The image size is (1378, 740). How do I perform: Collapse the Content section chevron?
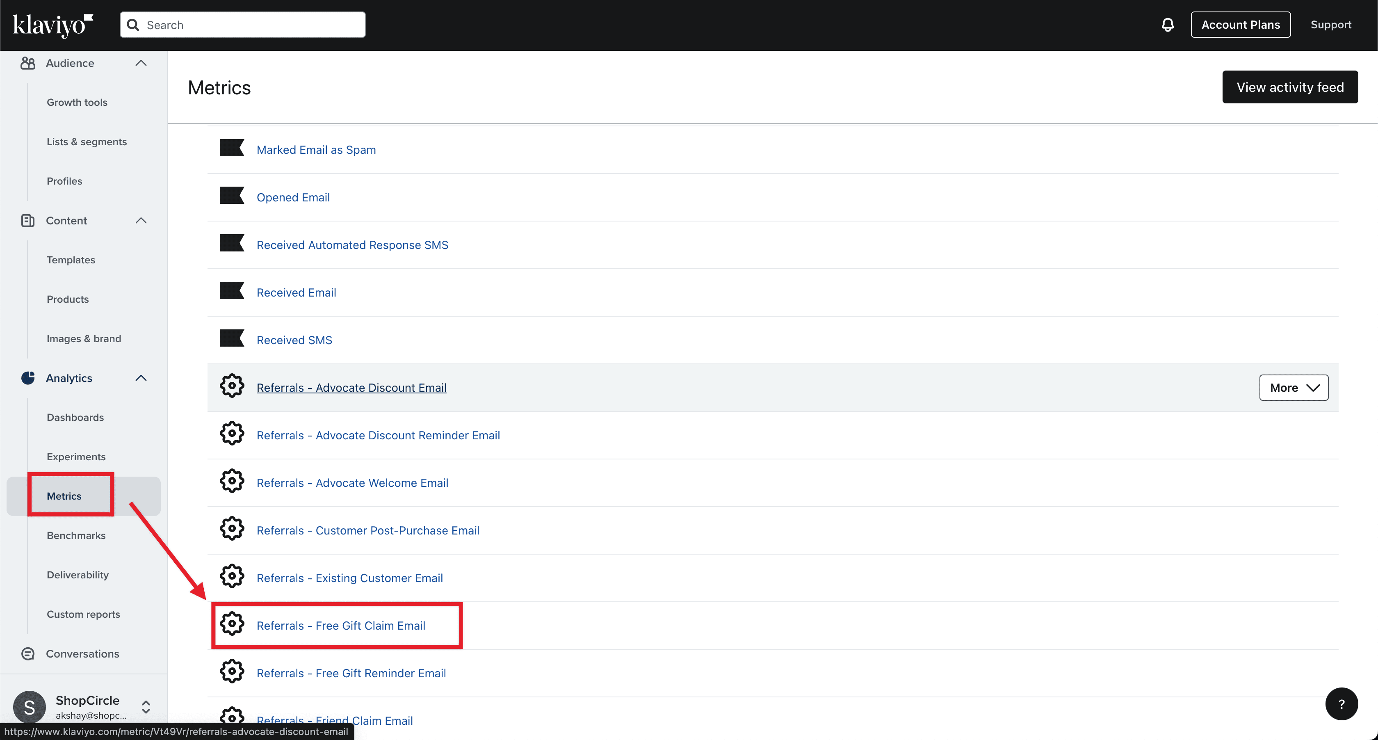pos(141,220)
